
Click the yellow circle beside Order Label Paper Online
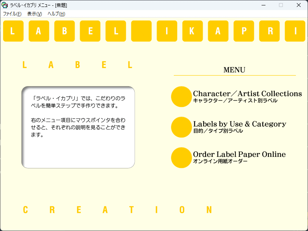pyautogui.click(x=181, y=158)
